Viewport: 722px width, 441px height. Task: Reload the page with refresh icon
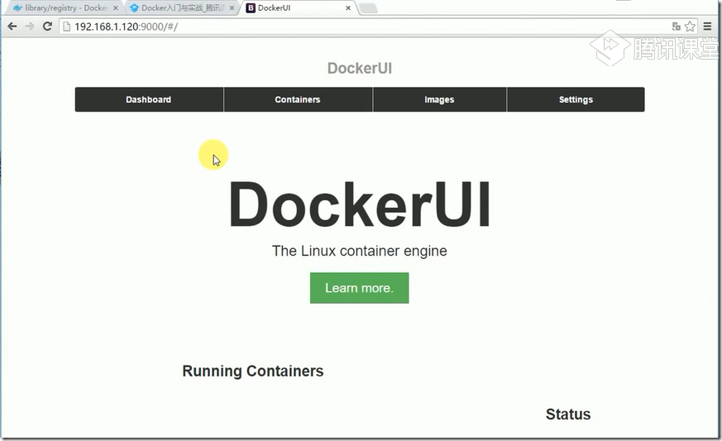(x=47, y=26)
